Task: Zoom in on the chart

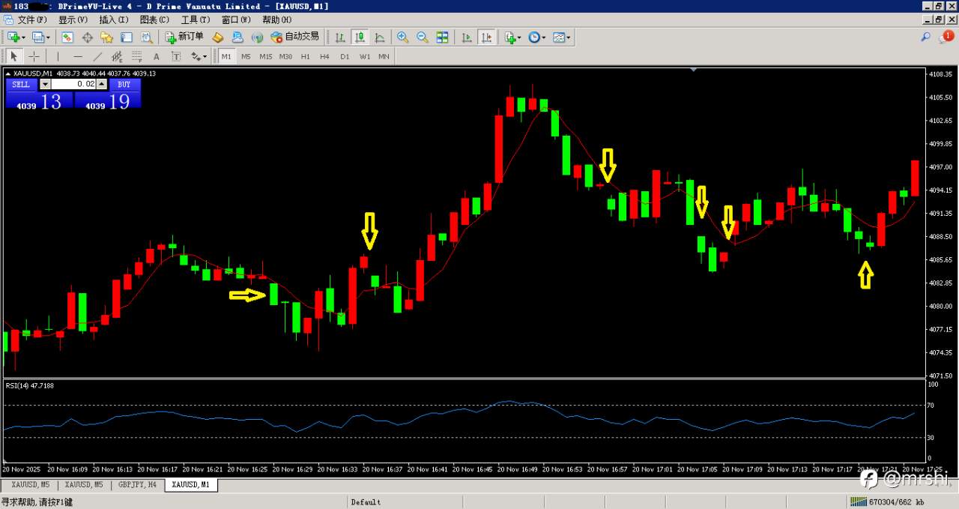Action: [403, 37]
